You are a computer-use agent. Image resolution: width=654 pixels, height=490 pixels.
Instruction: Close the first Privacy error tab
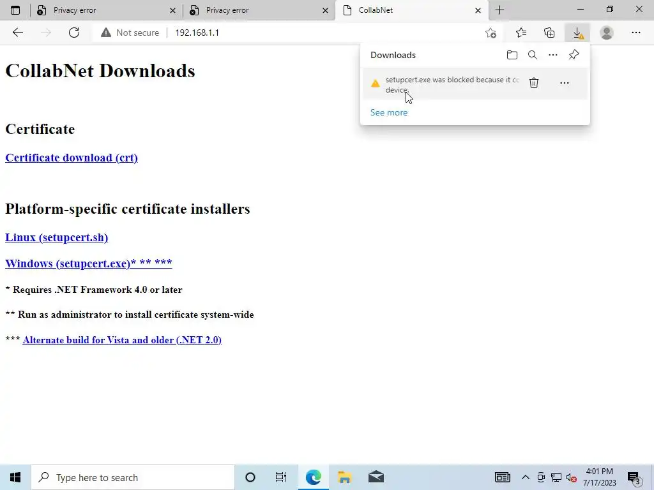tap(172, 10)
